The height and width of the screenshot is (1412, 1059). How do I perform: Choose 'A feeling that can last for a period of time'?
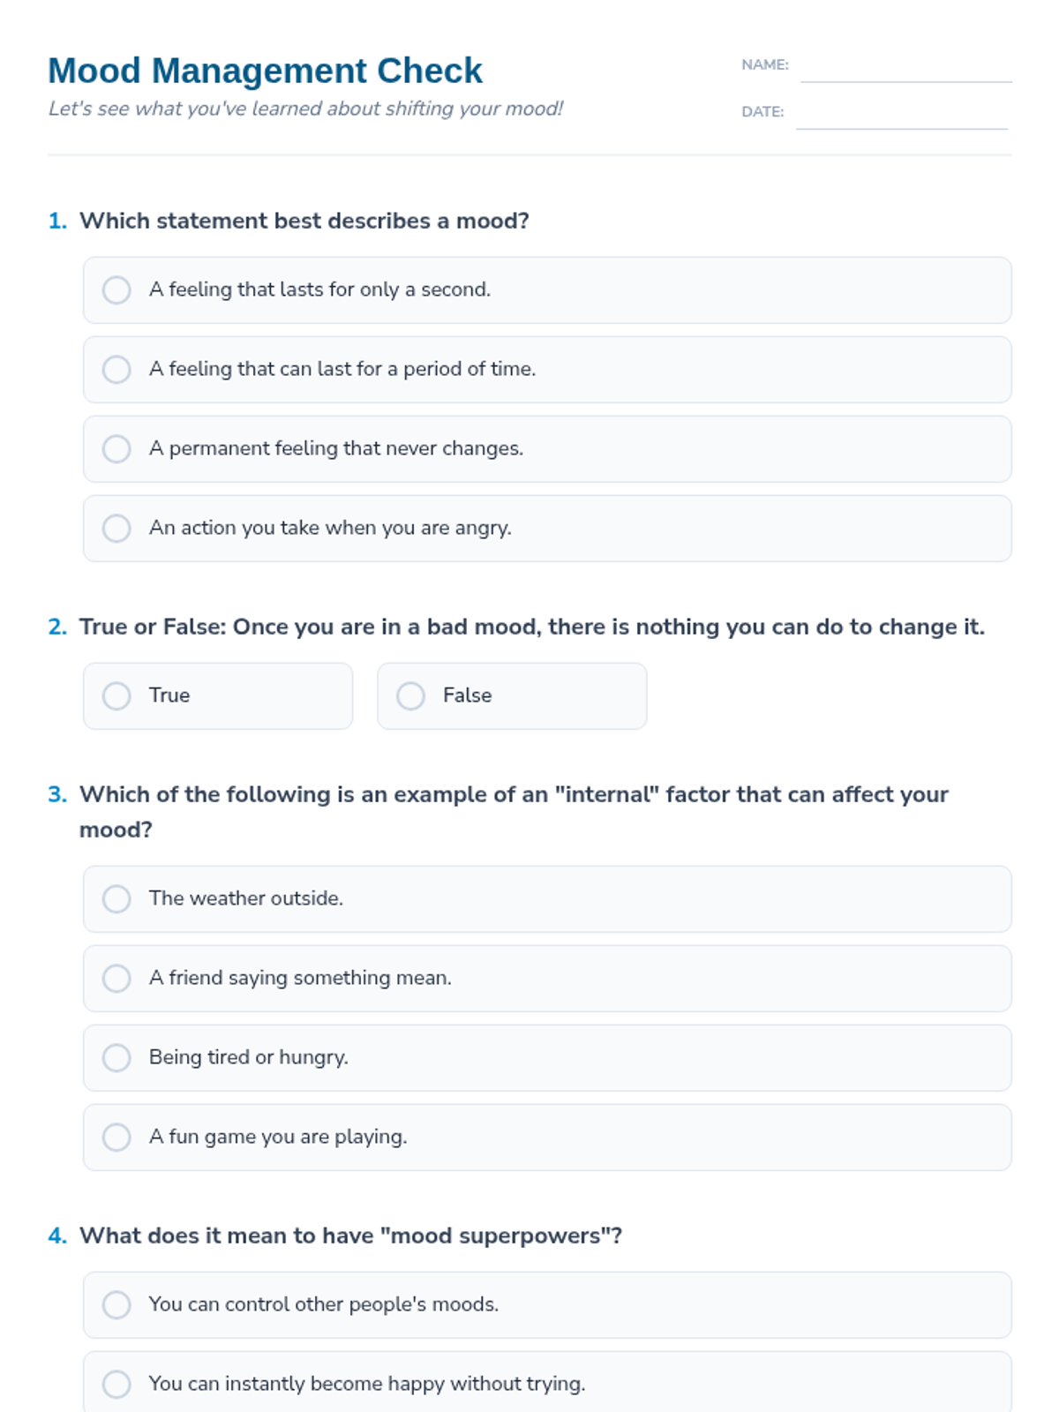547,370
